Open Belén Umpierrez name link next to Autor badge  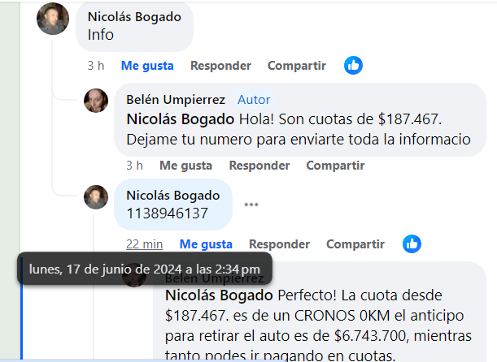(176, 100)
